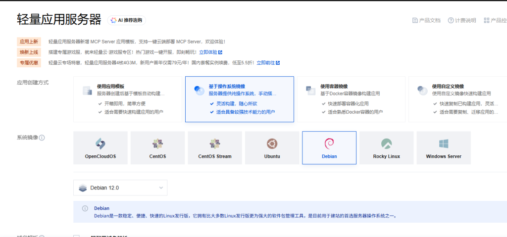Open the Debian 12.0 version dropdown

[x=120, y=188]
